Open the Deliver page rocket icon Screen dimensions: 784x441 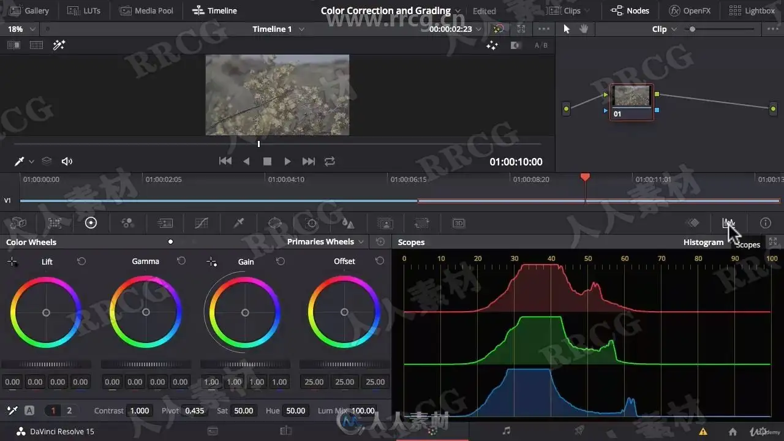click(579, 431)
